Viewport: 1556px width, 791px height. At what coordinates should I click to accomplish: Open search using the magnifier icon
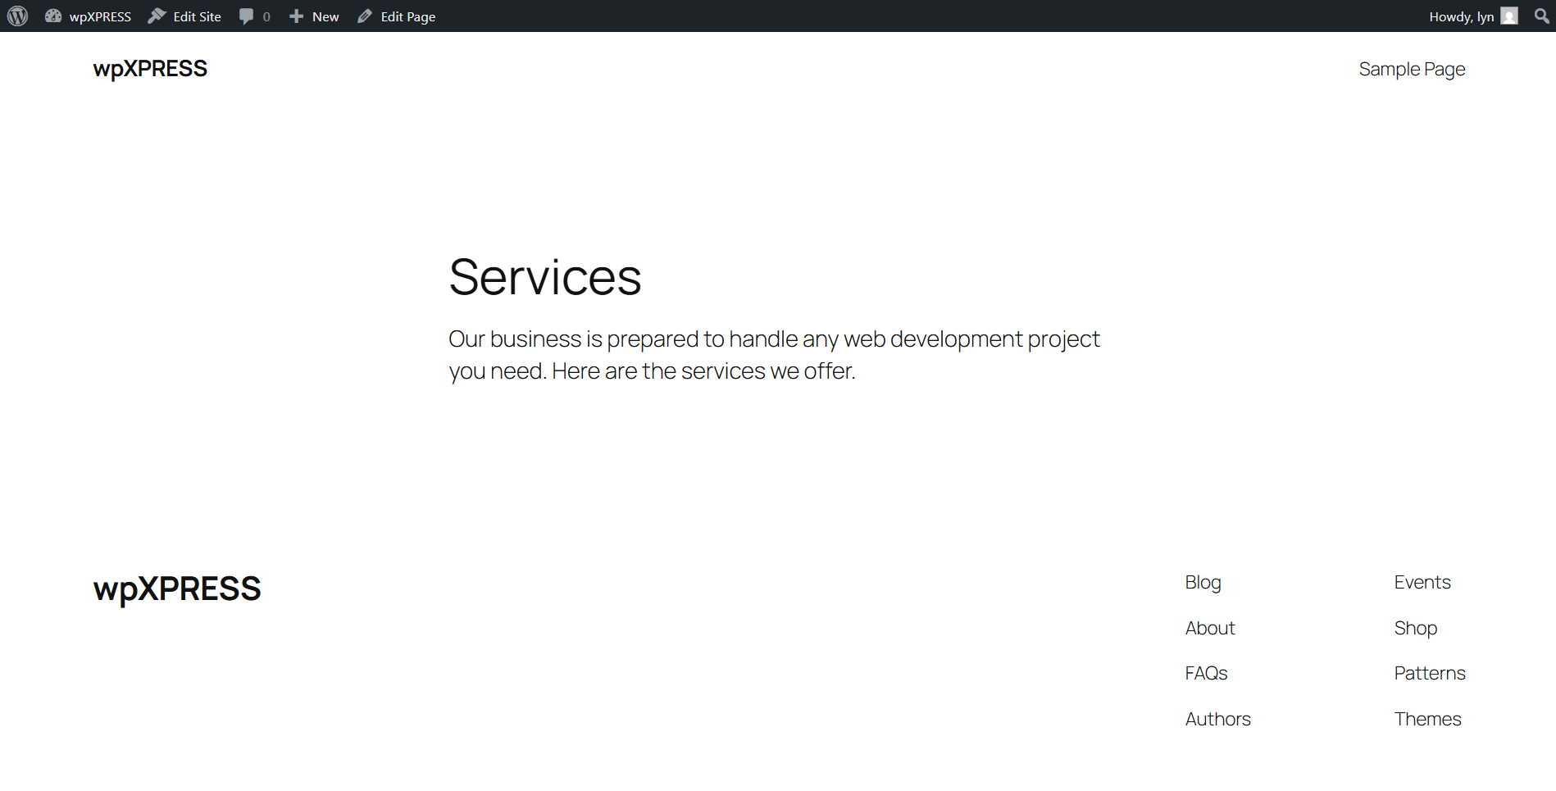point(1541,16)
